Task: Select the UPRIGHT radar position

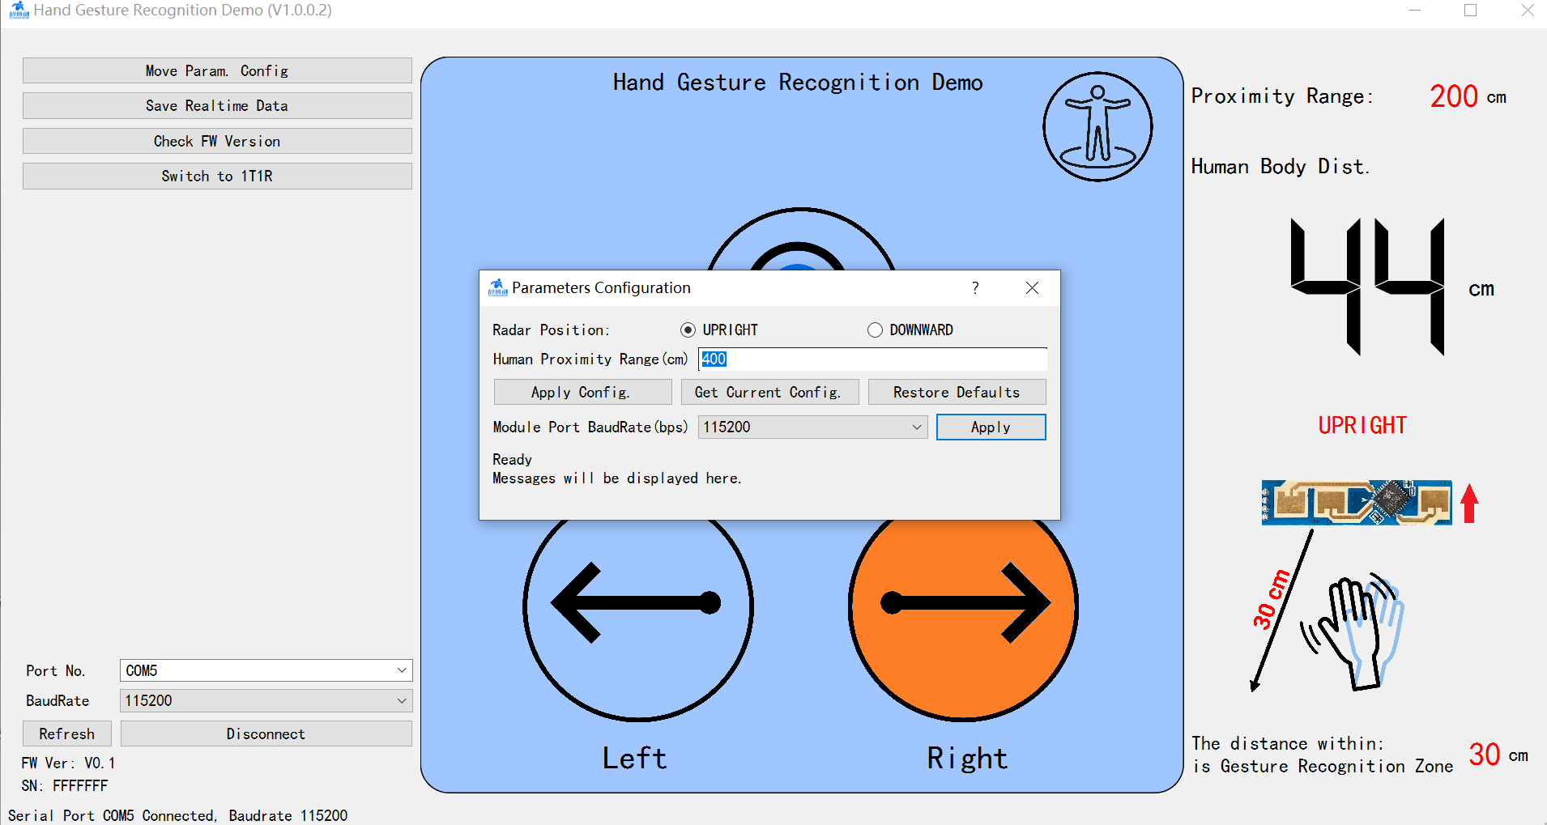Action: [x=688, y=330]
